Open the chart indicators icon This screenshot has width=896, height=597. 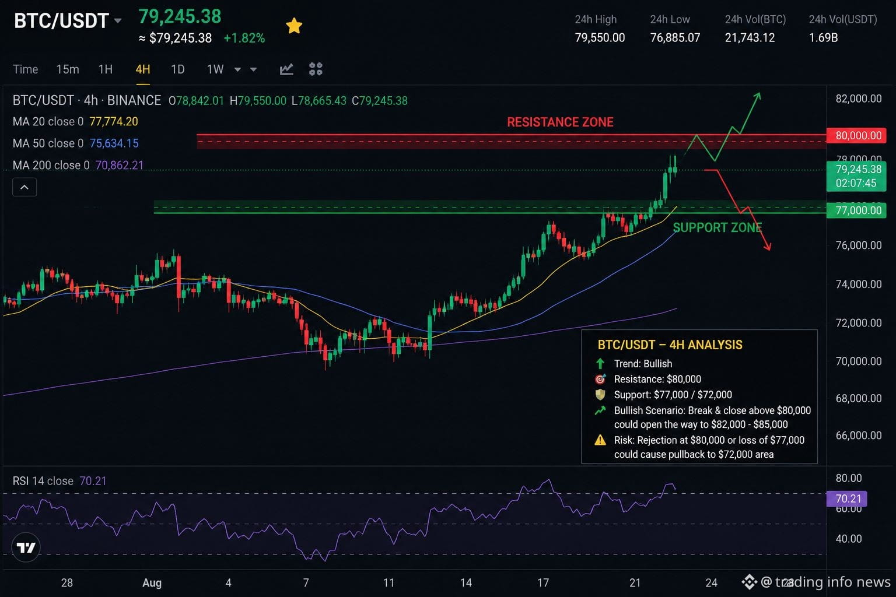286,69
